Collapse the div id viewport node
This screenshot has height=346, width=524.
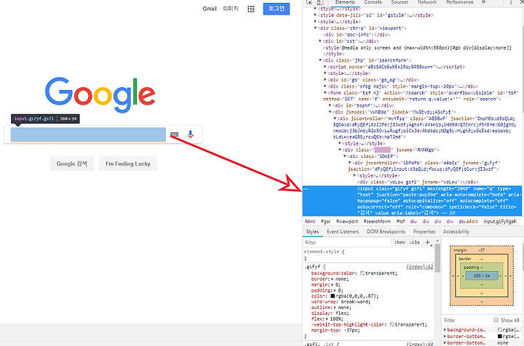[315, 28]
